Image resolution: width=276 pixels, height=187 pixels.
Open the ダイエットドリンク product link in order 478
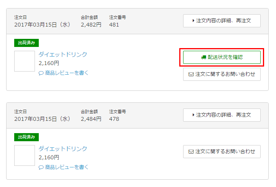tap(63, 149)
